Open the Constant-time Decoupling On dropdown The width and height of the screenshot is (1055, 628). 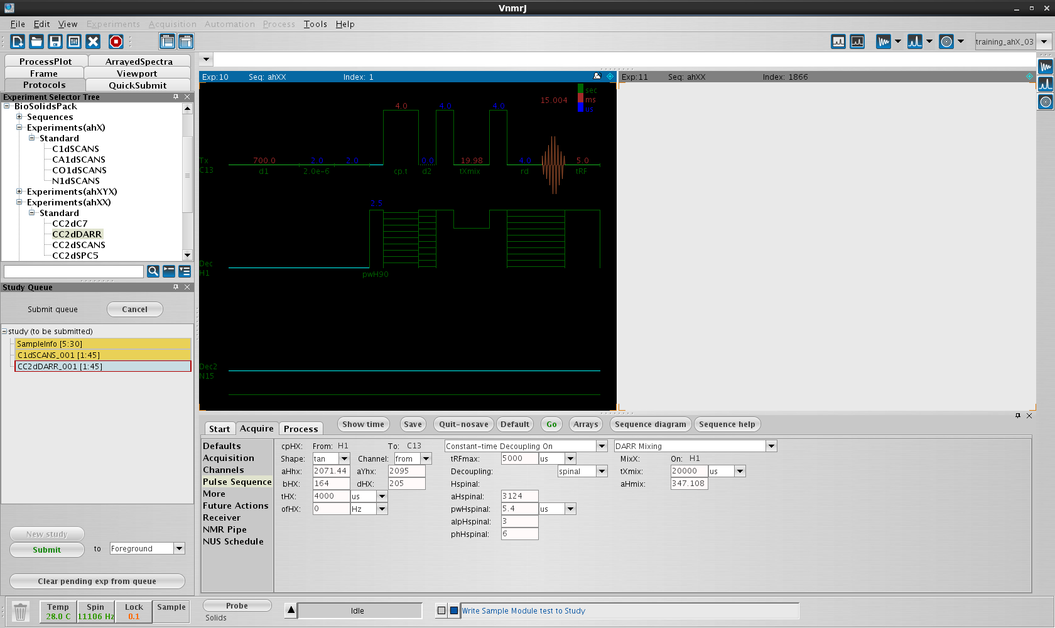pos(601,446)
